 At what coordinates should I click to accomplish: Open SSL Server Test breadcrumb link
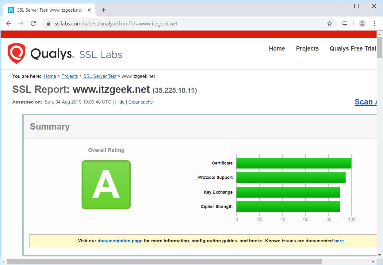click(x=100, y=76)
